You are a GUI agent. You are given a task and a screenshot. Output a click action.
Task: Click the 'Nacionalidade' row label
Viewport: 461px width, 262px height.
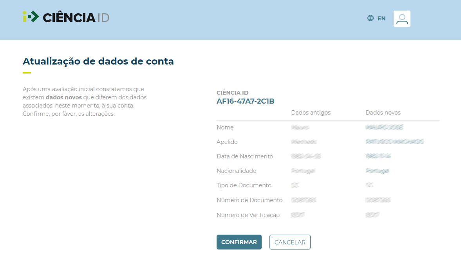[x=237, y=171]
